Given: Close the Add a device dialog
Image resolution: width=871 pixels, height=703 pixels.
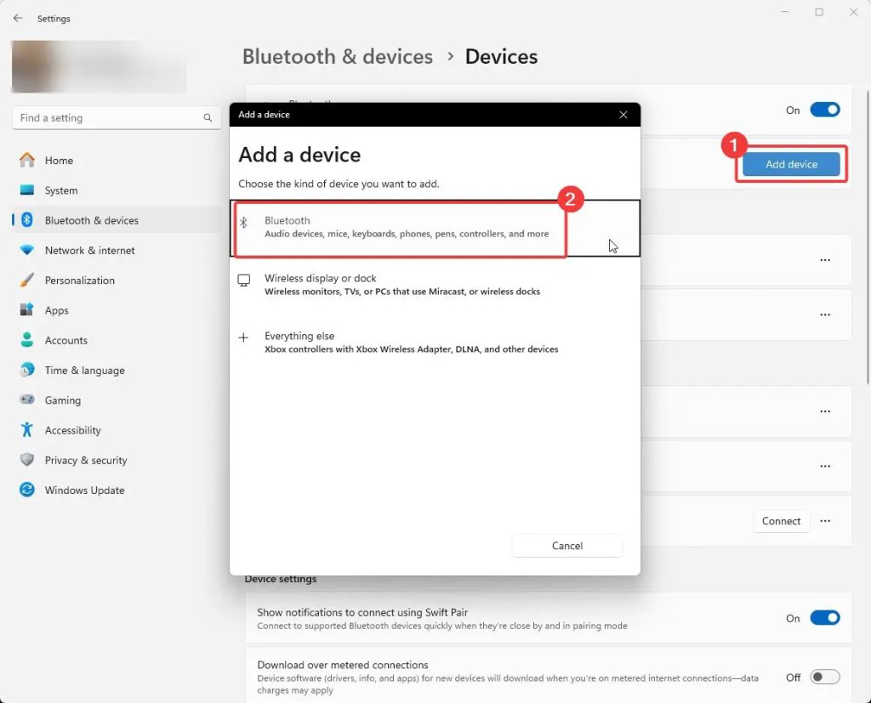Looking at the screenshot, I should (x=623, y=115).
